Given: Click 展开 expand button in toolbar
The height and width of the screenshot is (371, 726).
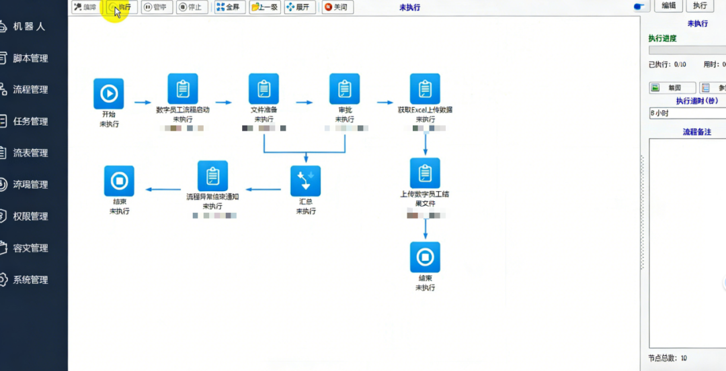Looking at the screenshot, I should point(298,7).
